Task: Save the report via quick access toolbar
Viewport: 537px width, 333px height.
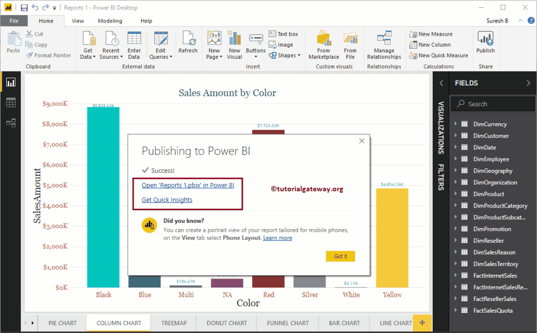Action: (23, 7)
